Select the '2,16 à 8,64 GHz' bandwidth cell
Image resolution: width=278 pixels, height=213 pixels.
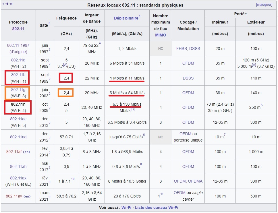coord(92,196)
